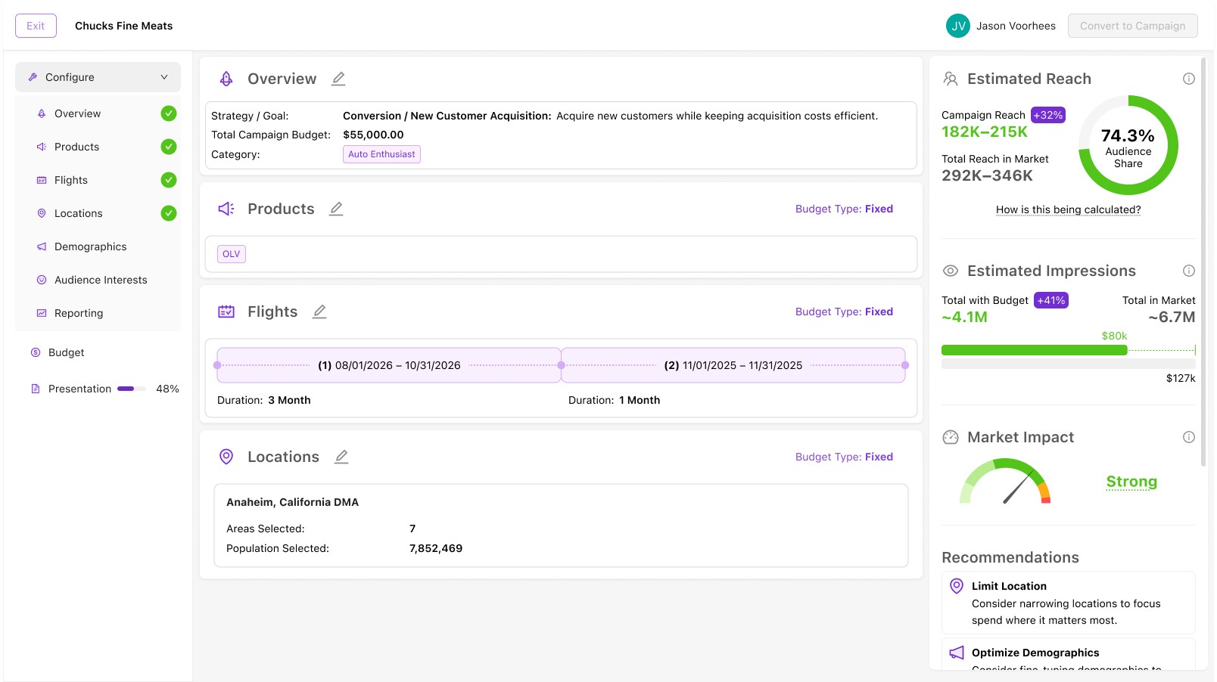The width and height of the screenshot is (1217, 682).
Task: Click the green impressions budget bar
Action: click(x=1034, y=350)
